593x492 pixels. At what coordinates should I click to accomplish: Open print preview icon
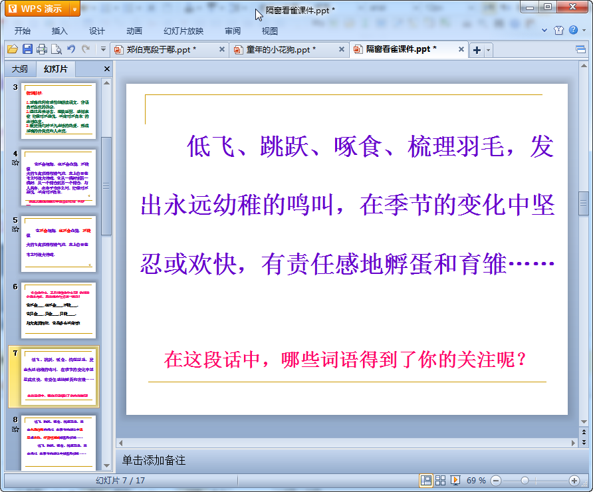click(x=57, y=49)
